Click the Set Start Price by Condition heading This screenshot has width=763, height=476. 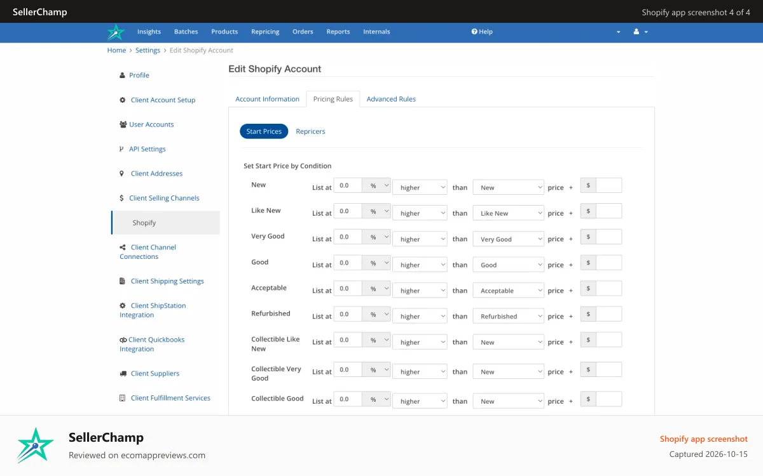click(x=287, y=166)
